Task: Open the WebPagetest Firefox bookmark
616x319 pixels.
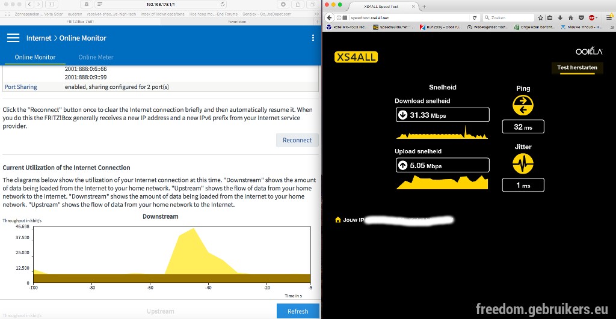Action: [x=487, y=27]
